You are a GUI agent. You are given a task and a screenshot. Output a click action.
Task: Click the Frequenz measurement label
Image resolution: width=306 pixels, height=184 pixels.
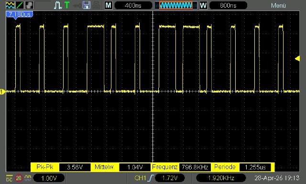pyautogui.click(x=164, y=167)
